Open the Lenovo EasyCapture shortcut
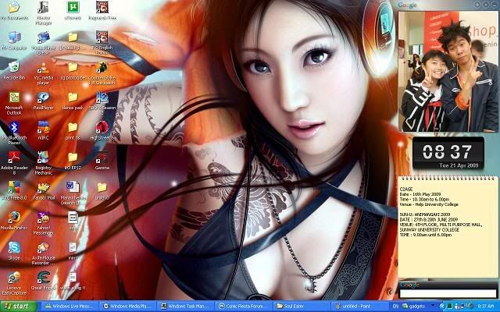 point(14,283)
